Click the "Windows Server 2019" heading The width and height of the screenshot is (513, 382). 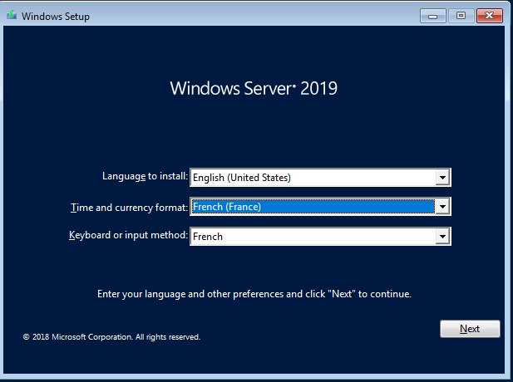click(254, 88)
